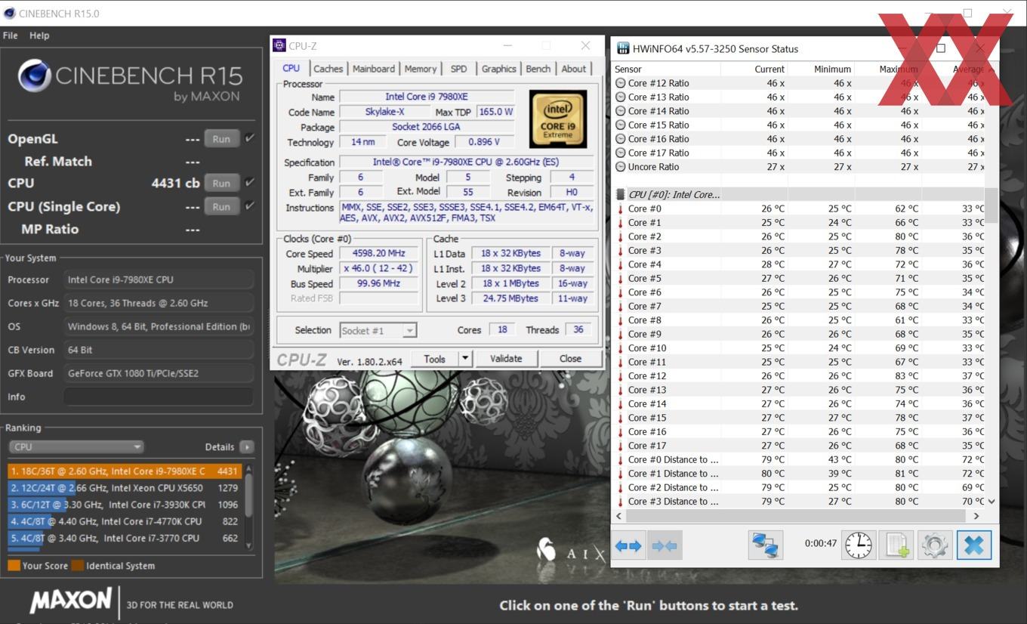Open the Cinebench Help menu
The width and height of the screenshot is (1027, 624).
tap(39, 36)
